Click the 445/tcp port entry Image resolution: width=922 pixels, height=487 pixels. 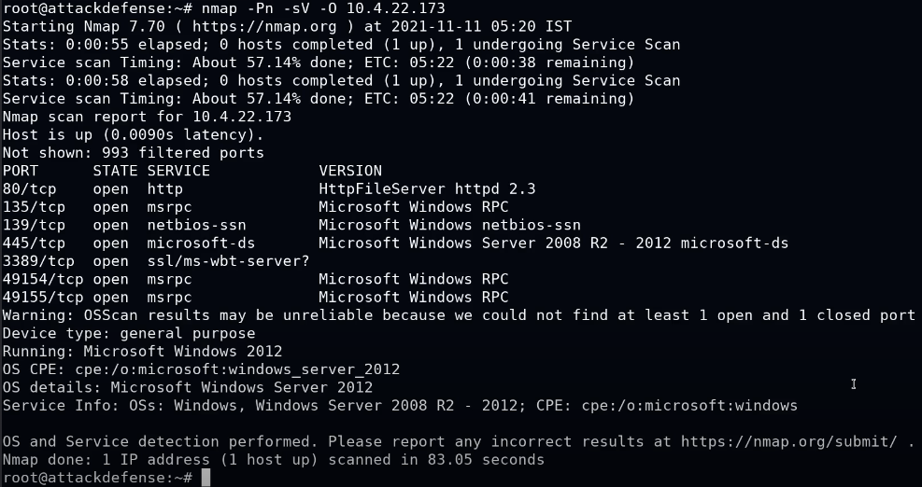34,243
